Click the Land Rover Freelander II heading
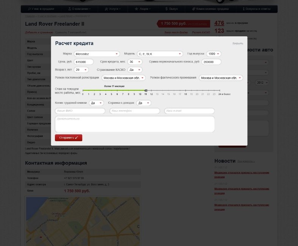Screen dimensions: 298x246 click(55, 24)
